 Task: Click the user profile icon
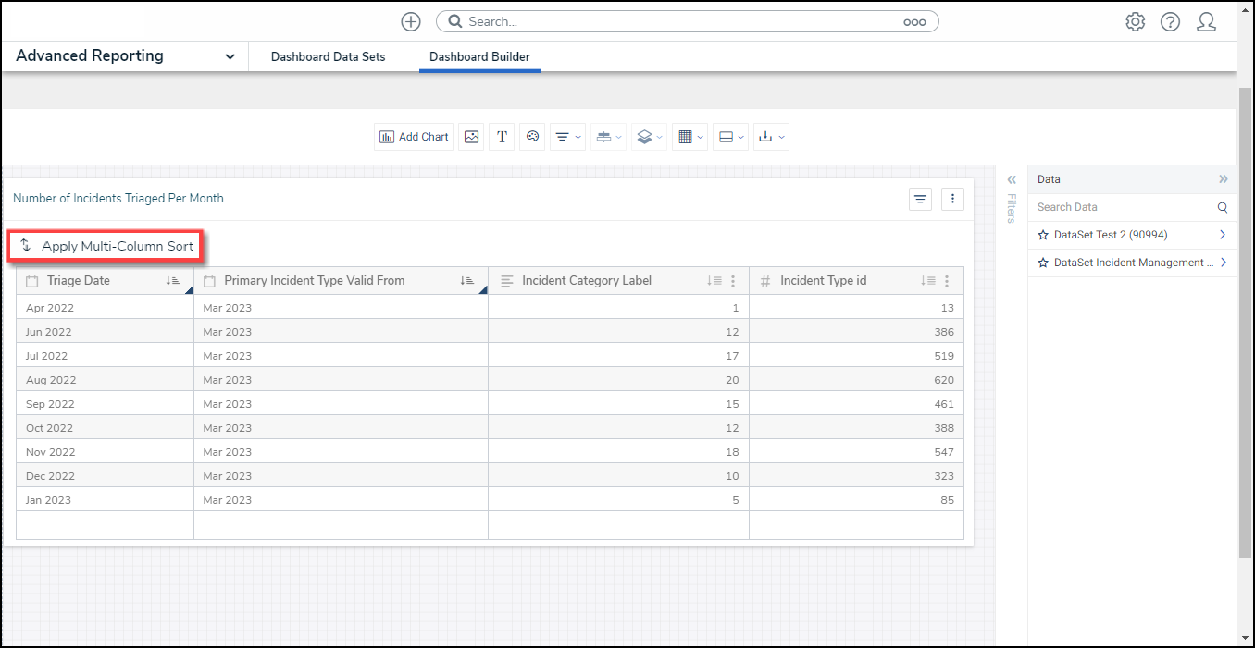(1206, 22)
